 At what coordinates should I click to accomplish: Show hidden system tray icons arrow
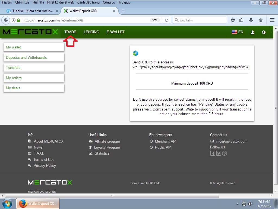pos(237,204)
